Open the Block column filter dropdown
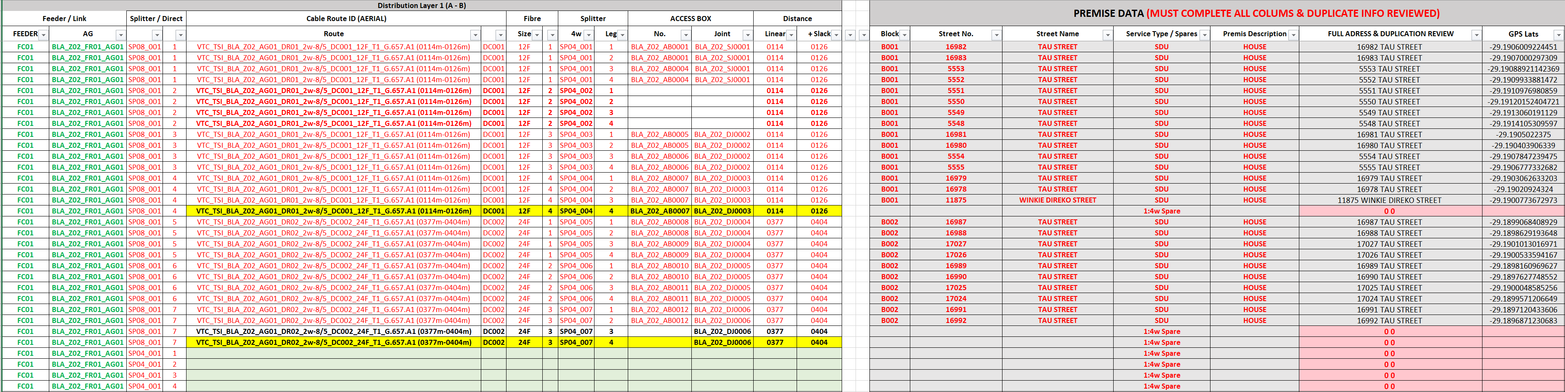The image size is (1565, 392). pos(904,35)
